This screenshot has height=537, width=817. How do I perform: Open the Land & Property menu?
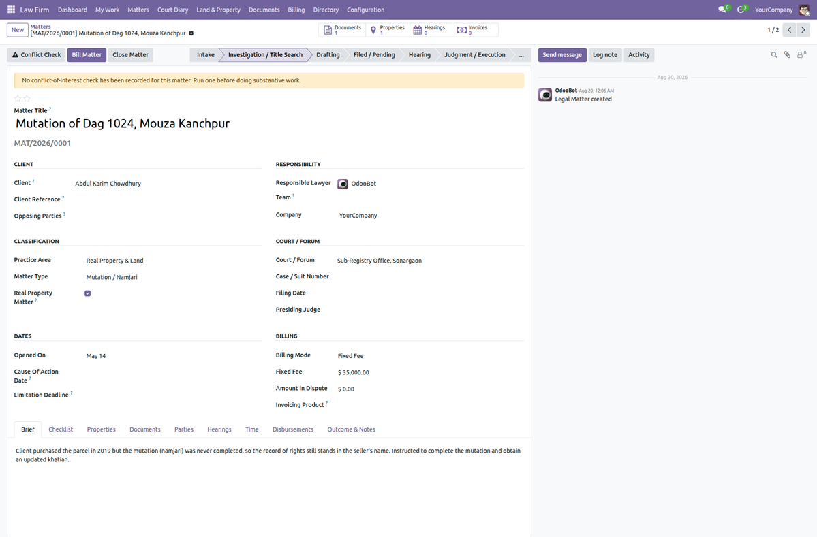(x=218, y=10)
